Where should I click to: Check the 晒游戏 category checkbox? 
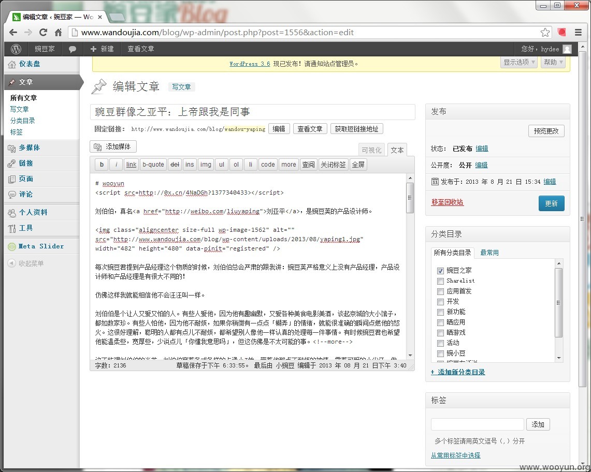pos(440,333)
